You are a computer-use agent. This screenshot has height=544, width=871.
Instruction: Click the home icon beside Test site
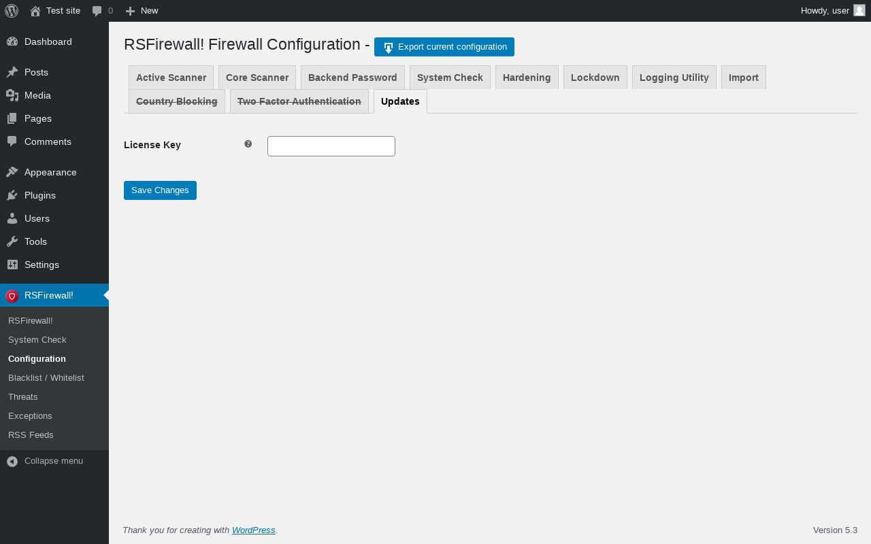[x=35, y=11]
